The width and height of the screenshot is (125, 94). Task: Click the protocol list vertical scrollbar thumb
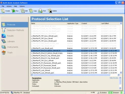coord(121,49)
